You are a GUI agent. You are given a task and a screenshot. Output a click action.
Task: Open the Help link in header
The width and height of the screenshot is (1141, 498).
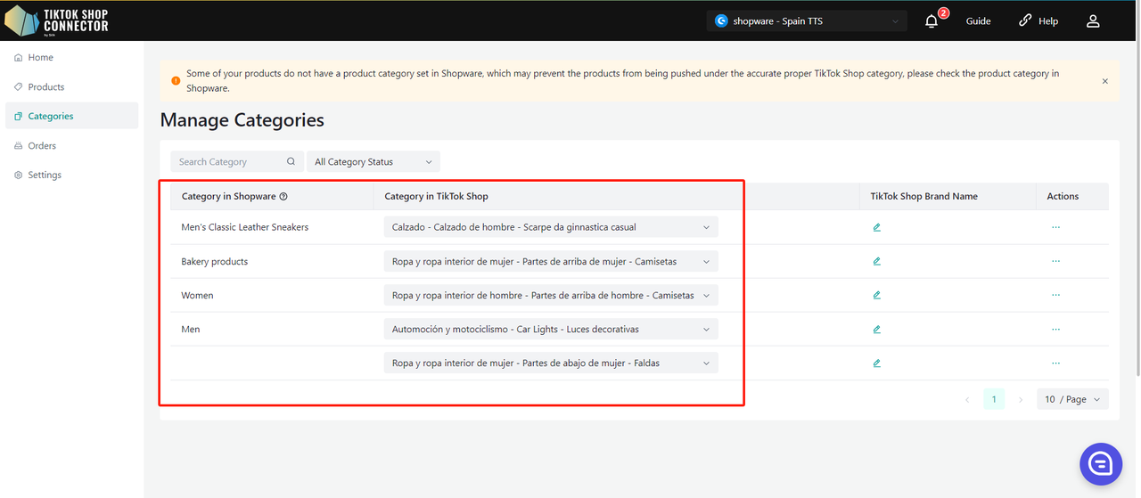(x=1038, y=21)
